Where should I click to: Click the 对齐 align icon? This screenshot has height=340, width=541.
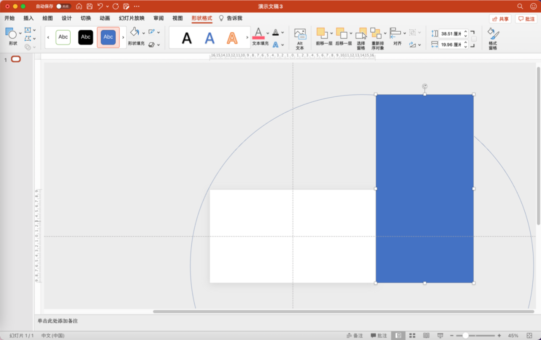(x=395, y=33)
